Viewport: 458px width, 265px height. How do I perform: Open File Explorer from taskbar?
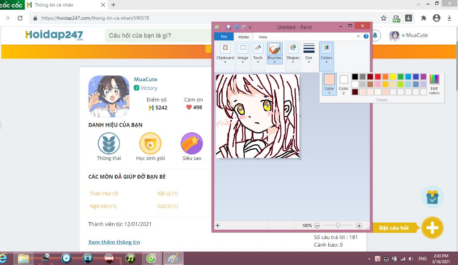pyautogui.click(x=23, y=259)
